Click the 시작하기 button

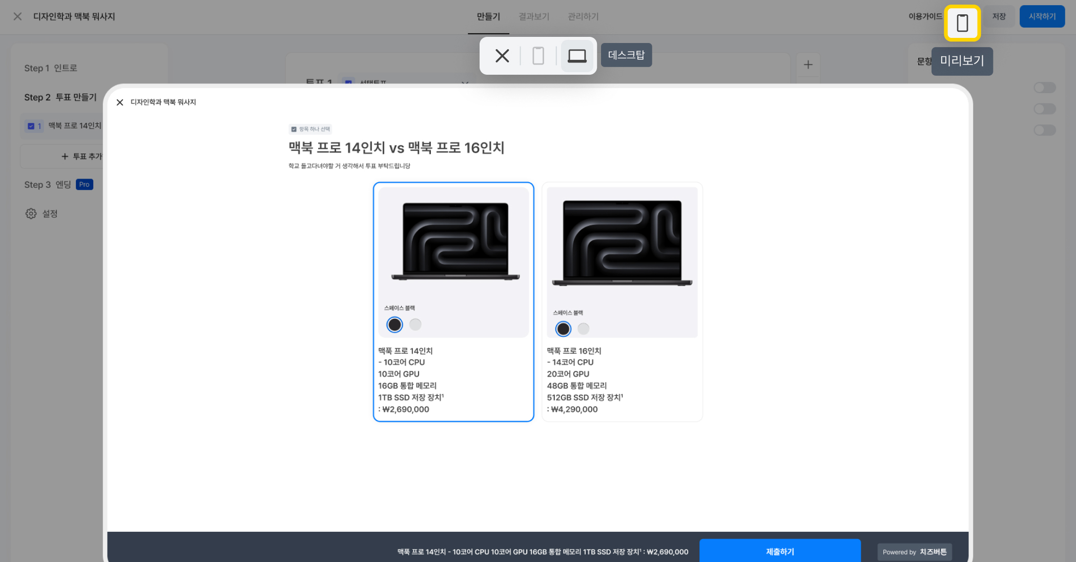point(1042,16)
